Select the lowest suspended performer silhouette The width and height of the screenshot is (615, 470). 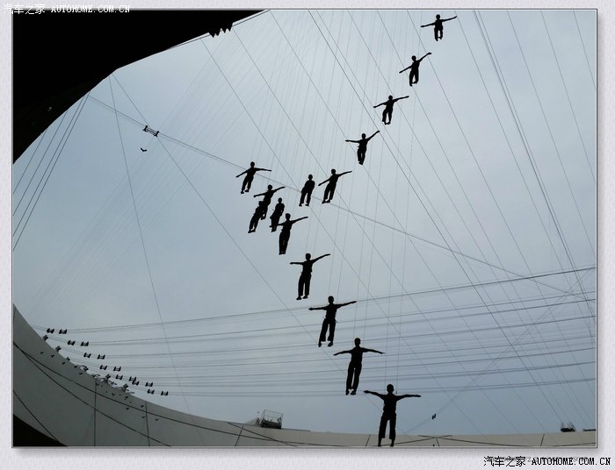tap(389, 414)
